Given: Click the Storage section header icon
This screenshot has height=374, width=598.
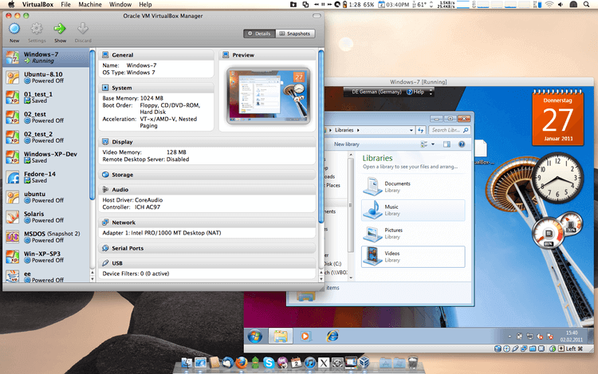Looking at the screenshot, I should click(x=106, y=175).
